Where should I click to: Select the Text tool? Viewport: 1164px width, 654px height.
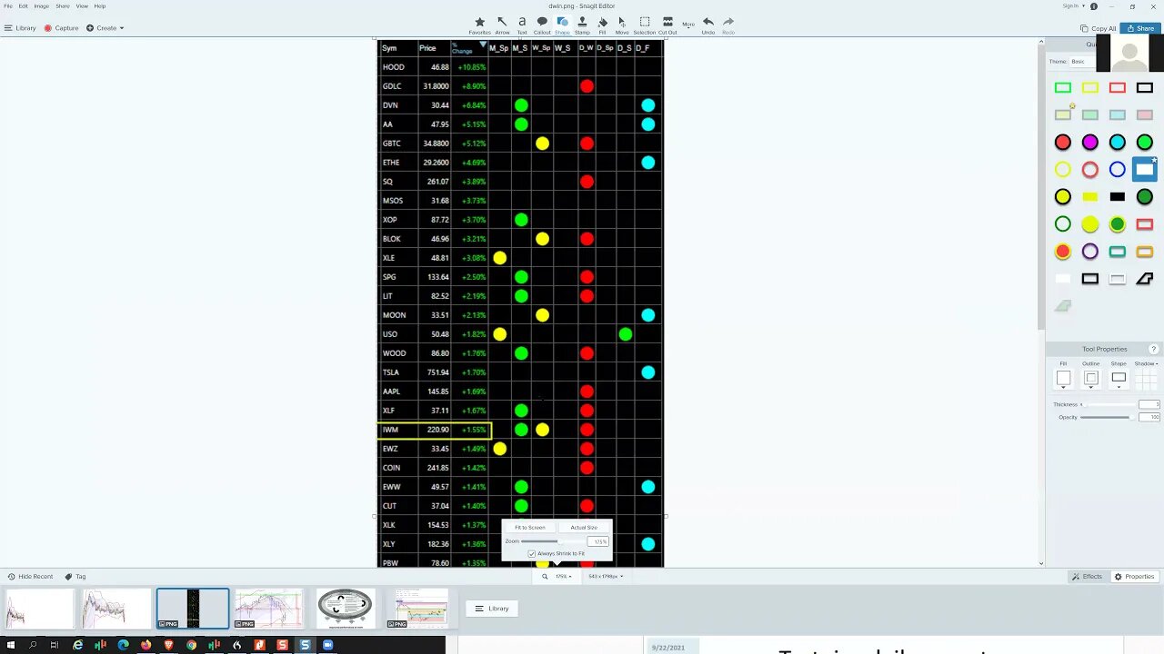click(522, 25)
